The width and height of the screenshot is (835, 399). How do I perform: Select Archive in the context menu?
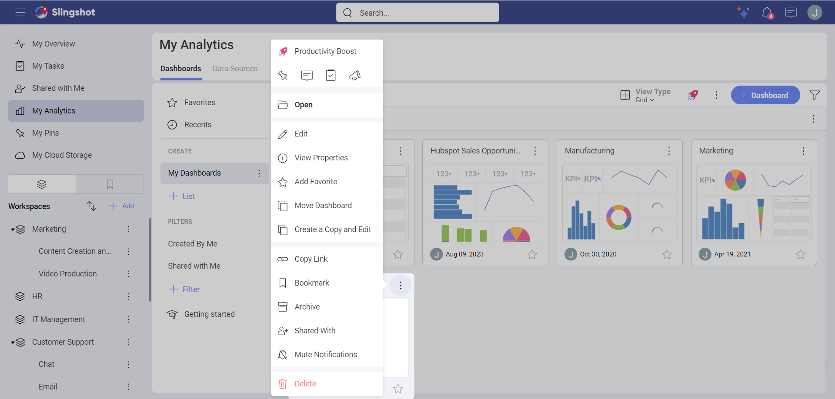pos(327,307)
